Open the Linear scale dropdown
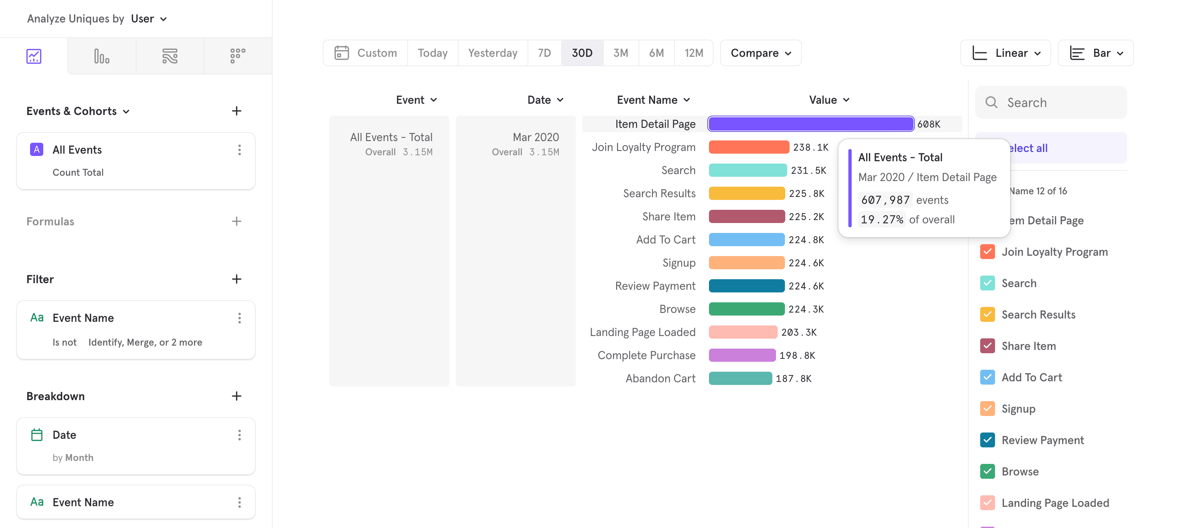1184x528 pixels. click(1007, 52)
